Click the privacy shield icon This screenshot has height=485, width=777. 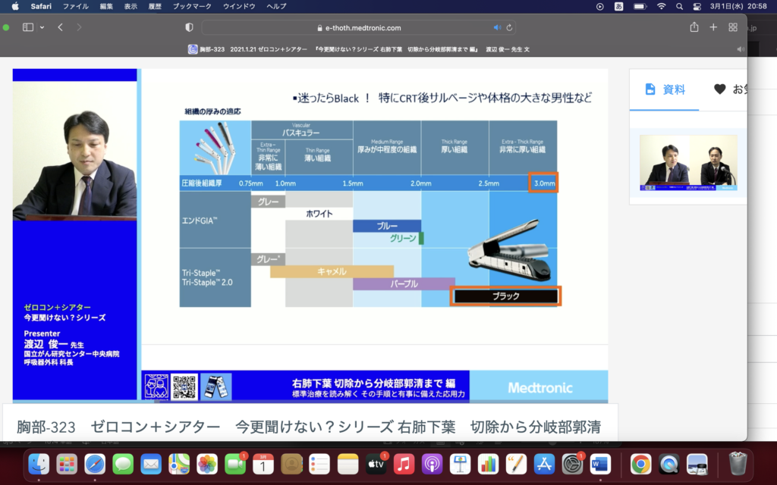[x=189, y=27]
